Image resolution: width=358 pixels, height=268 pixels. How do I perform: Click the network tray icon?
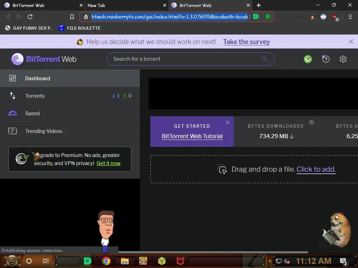pyautogui.click(x=278, y=261)
